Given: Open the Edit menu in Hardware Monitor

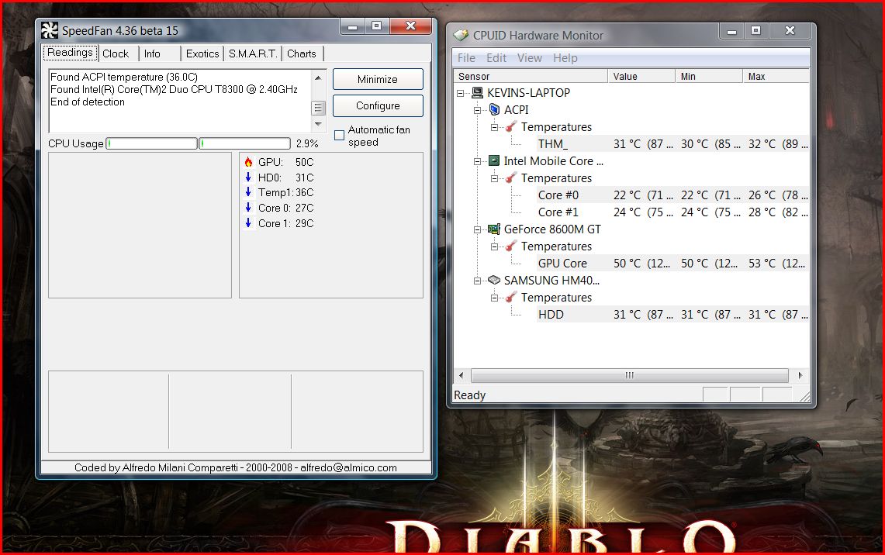Looking at the screenshot, I should coord(496,58).
